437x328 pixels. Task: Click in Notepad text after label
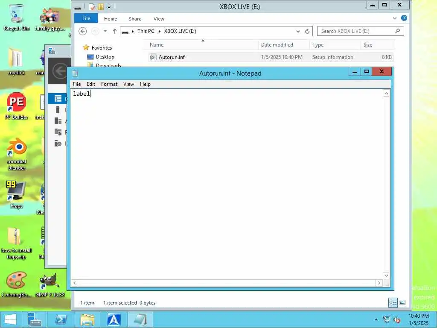(x=91, y=94)
